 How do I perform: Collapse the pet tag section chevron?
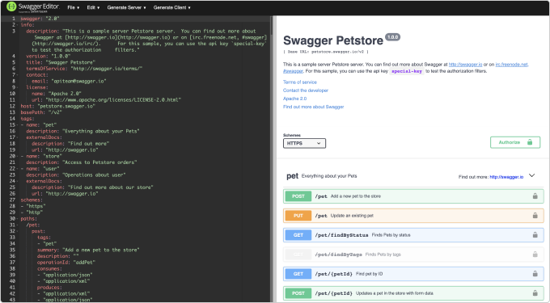(531, 176)
